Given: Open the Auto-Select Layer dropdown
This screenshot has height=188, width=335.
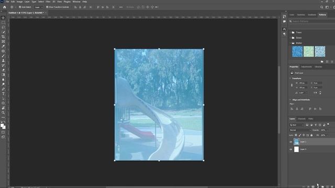Looking at the screenshot, I should [x=39, y=7].
